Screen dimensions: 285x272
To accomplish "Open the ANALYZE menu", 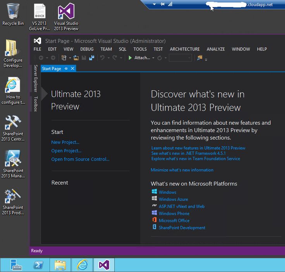I will (216, 49).
